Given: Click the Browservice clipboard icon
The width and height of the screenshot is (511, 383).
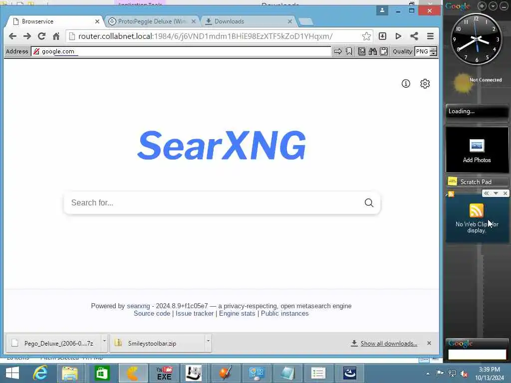Looking at the screenshot, I should pos(384,51).
